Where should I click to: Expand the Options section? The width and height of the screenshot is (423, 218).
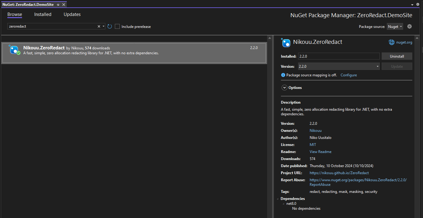point(285,88)
